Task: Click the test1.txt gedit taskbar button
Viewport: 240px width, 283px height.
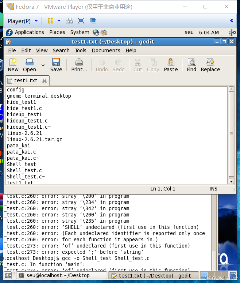Action: coord(154,276)
